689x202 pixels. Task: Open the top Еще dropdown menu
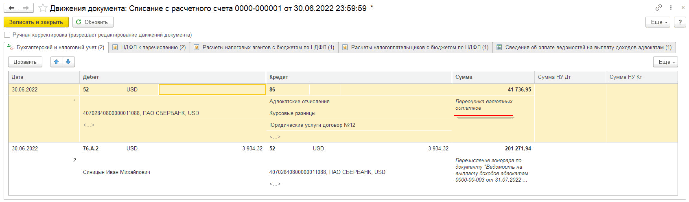658,22
